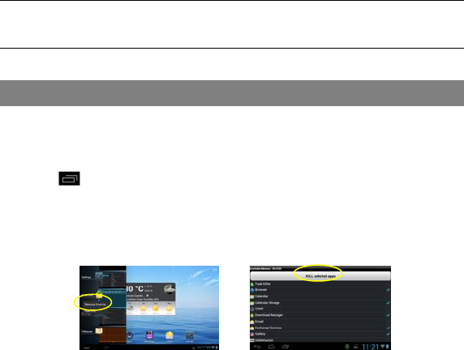Screen dimensions: 464x350
Task: Click the 'HDMISwitch' row label
Action: coord(264,340)
